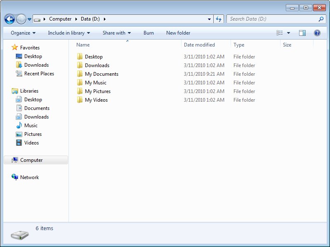The image size is (330, 247).
Task: Open Help with the question mark
Action: (x=317, y=33)
